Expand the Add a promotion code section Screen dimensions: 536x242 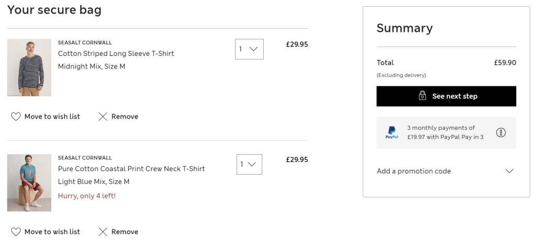(x=414, y=171)
